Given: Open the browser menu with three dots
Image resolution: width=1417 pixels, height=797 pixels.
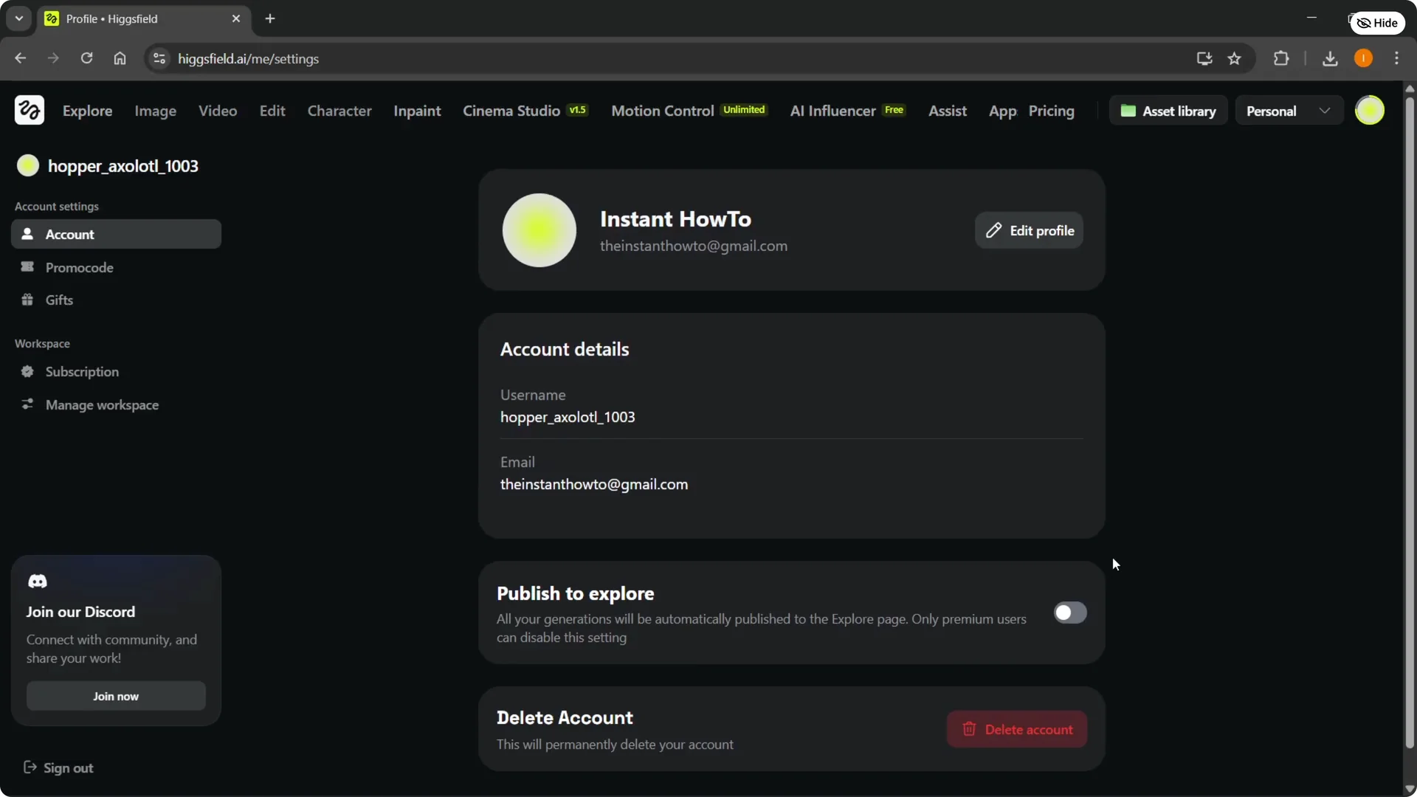Looking at the screenshot, I should point(1397,58).
